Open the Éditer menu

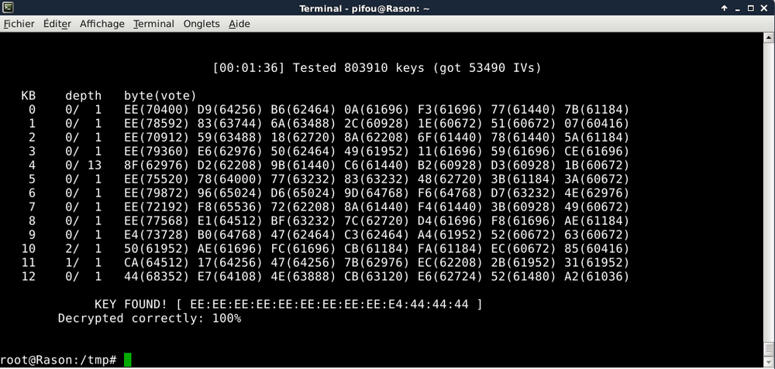(x=57, y=24)
